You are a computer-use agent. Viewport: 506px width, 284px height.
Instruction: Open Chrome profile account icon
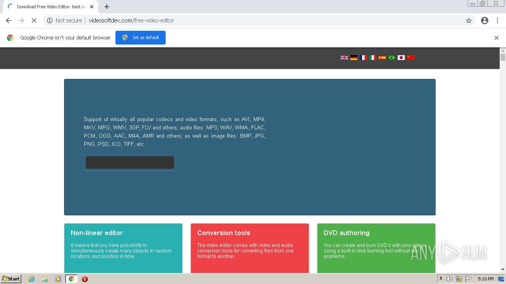485,21
